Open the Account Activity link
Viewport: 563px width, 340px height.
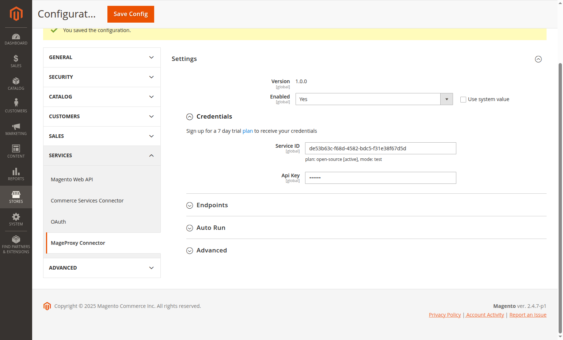click(x=485, y=315)
